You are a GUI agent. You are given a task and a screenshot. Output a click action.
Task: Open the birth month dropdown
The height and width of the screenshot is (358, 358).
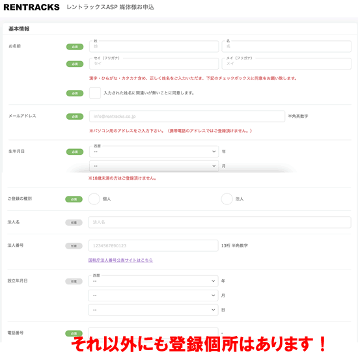point(154,166)
